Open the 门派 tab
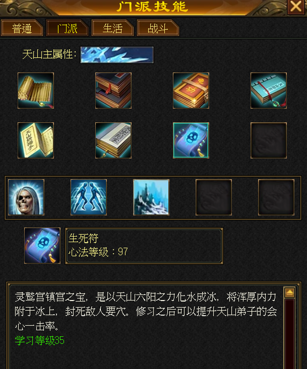 [67, 28]
